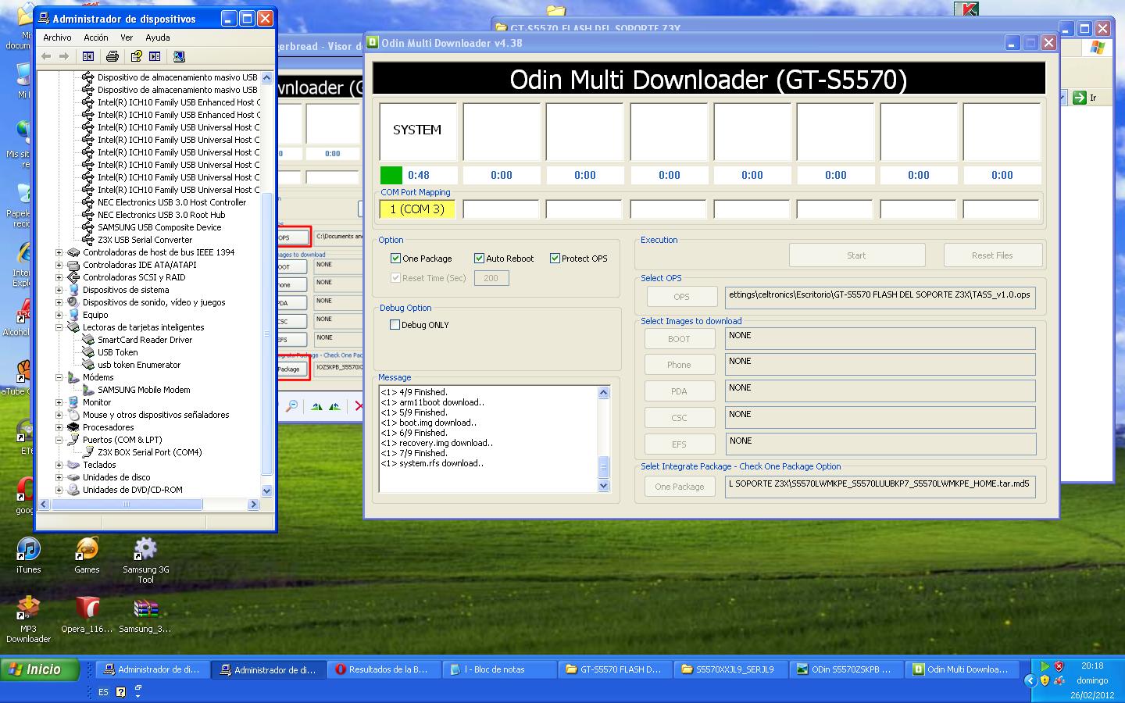Select the SAMSUNG USB Composite Device icon
The height and width of the screenshot is (703, 1125).
tap(88, 227)
